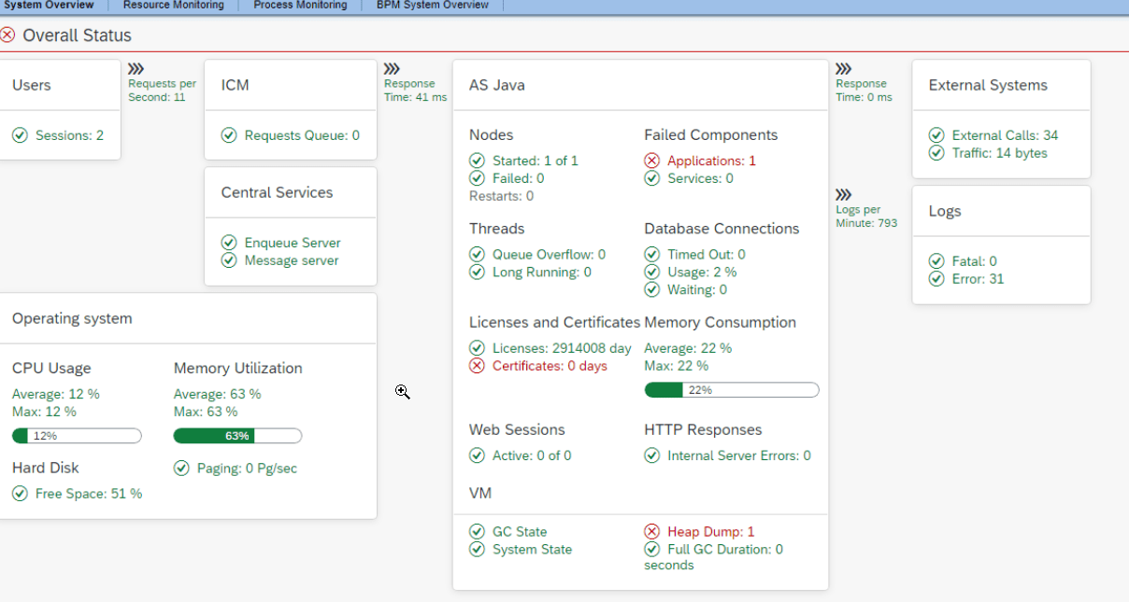Expand the Requests per Second: 11 chevron
Image resolution: width=1129 pixels, height=602 pixels.
point(136,66)
